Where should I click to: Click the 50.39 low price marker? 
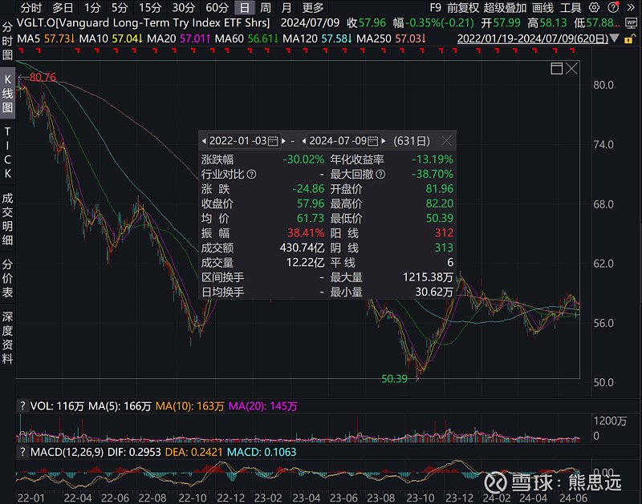[394, 379]
